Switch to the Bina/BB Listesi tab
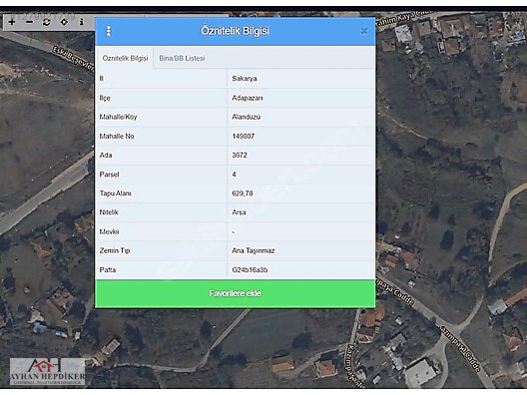The width and height of the screenshot is (527, 395). tap(182, 58)
